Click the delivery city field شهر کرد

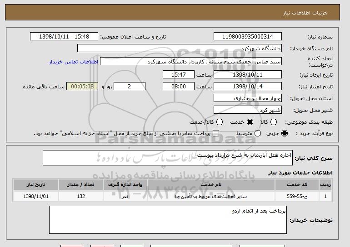pos(248,110)
